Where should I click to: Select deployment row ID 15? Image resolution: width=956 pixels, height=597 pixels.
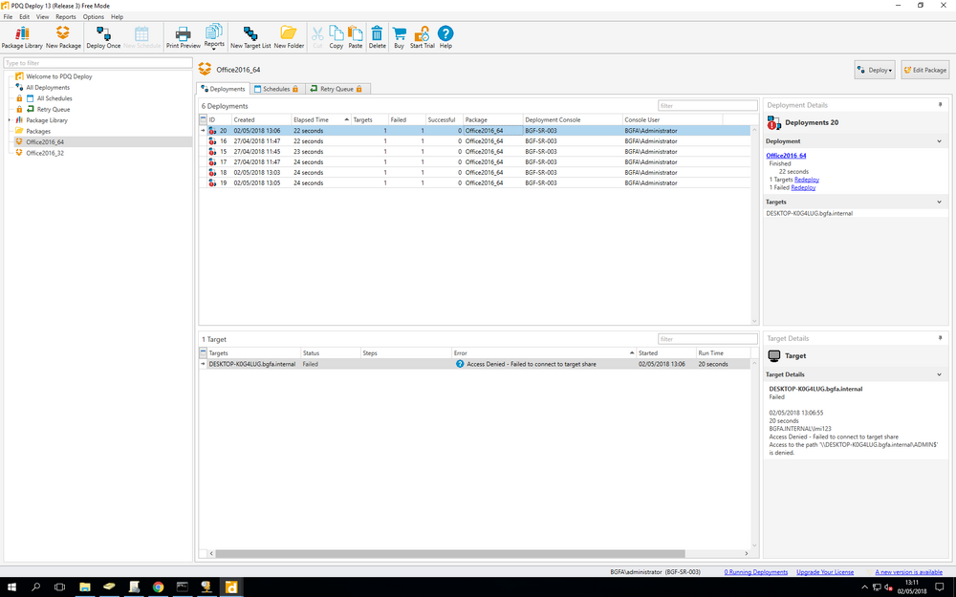[x=475, y=152]
